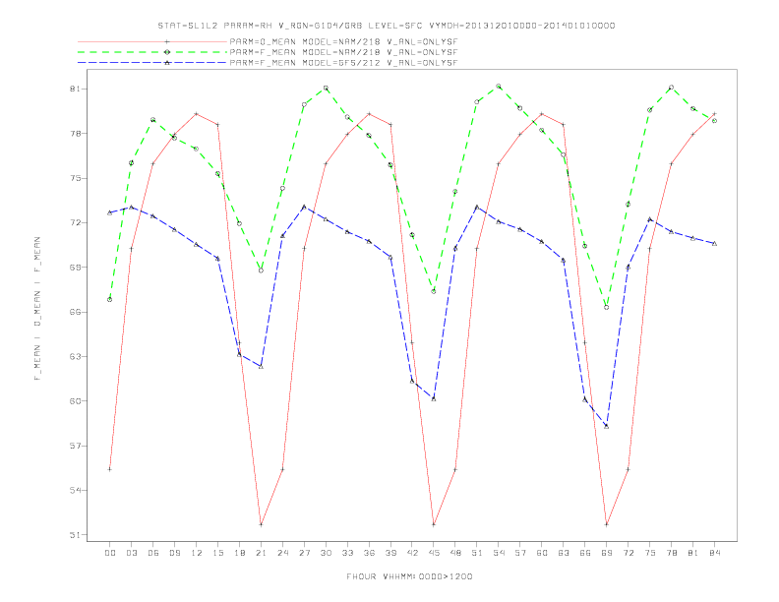Screen dimensions: 779x602
Task: Click the x-axis tick label 15
Action: pyautogui.click(x=217, y=553)
